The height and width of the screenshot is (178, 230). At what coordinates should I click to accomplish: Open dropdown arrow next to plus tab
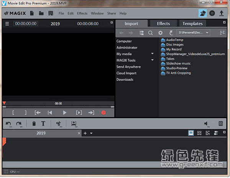[x=91, y=133]
